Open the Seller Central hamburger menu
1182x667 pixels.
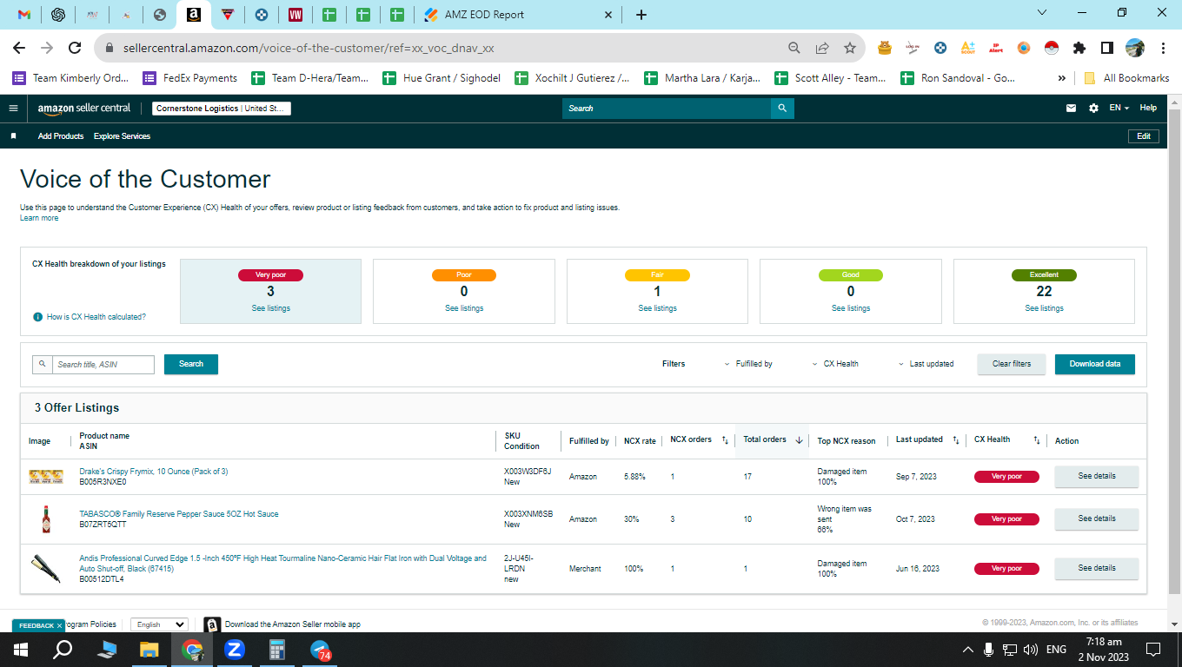click(13, 109)
